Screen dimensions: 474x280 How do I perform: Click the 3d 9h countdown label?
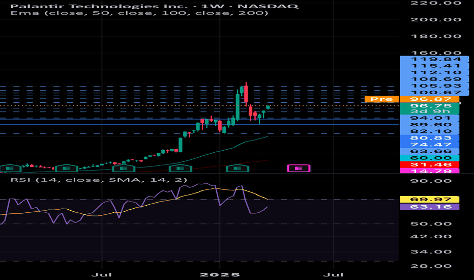click(429, 111)
